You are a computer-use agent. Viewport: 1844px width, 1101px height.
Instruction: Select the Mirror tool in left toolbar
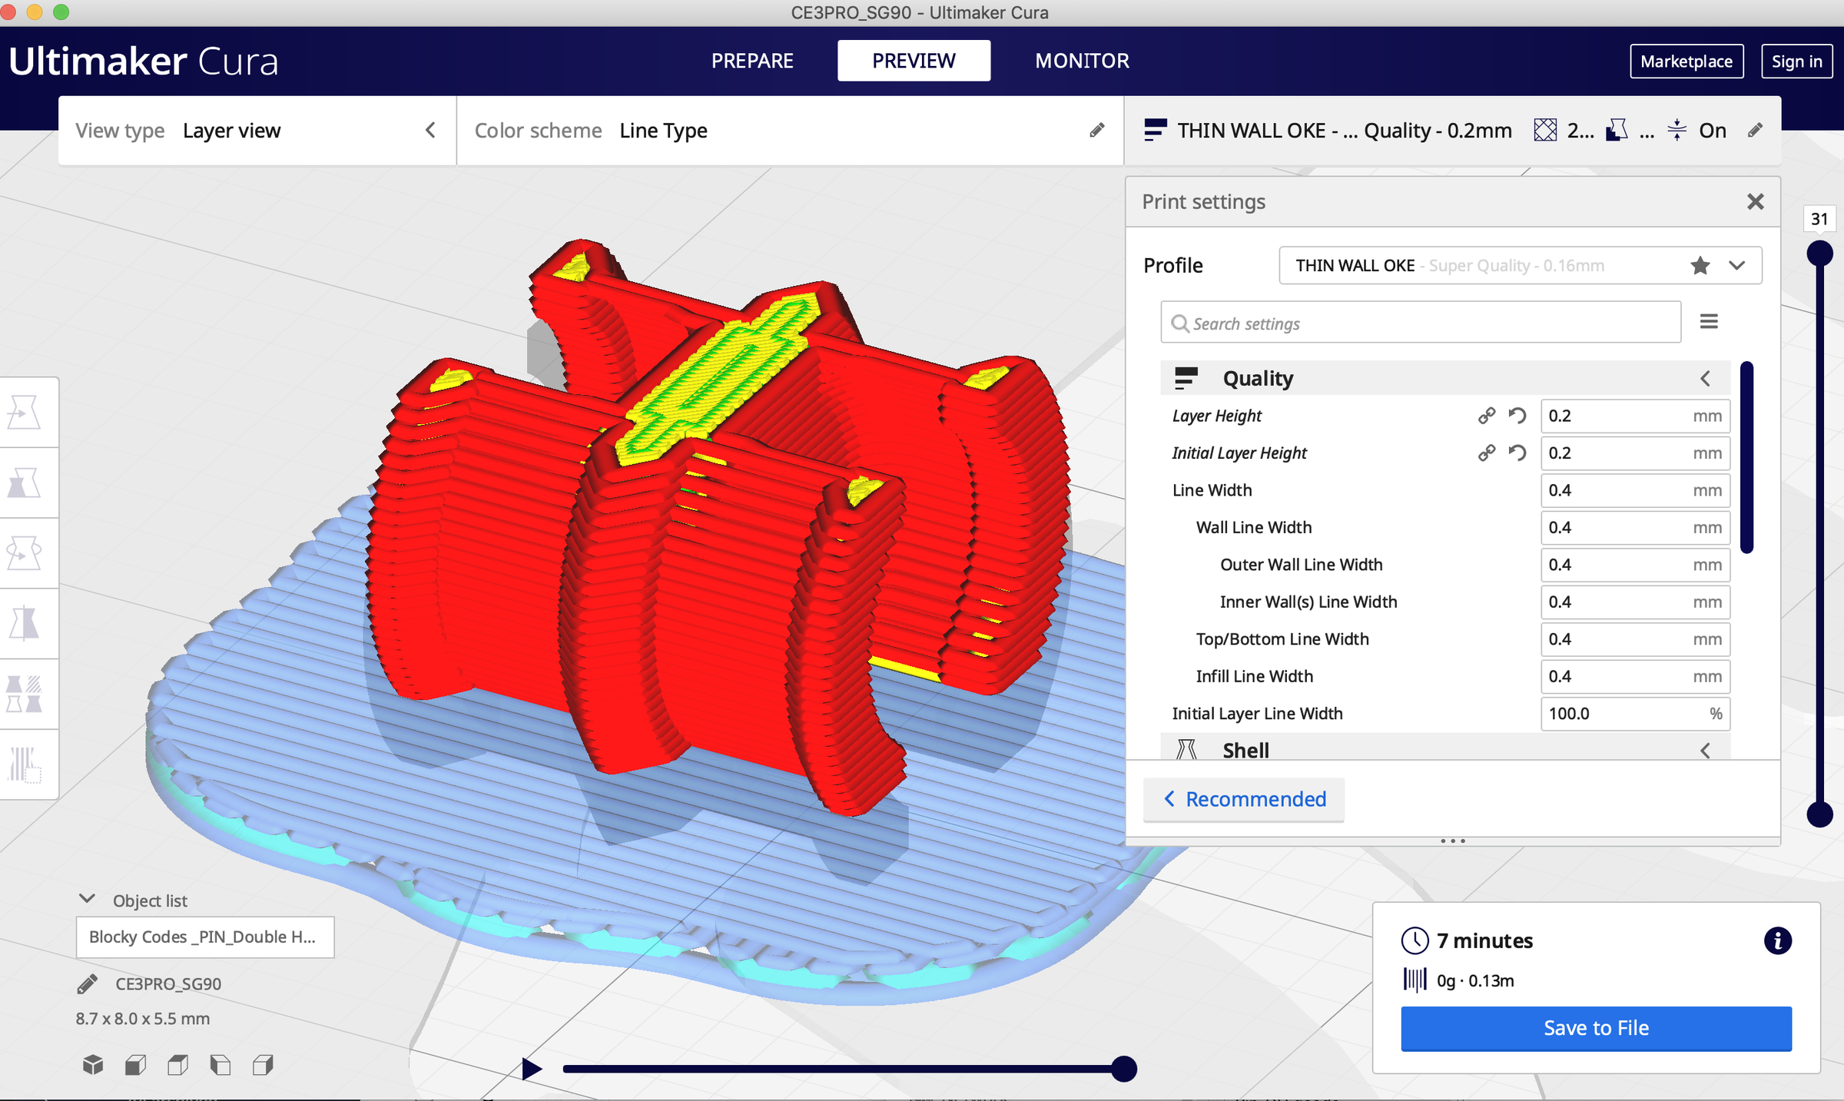[x=24, y=623]
